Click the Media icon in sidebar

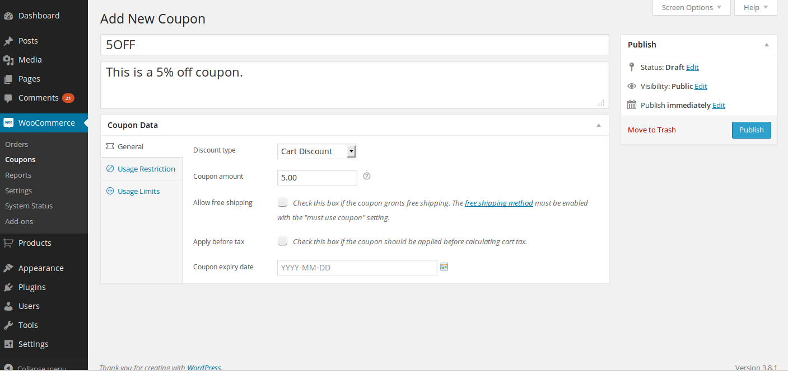tap(8, 60)
